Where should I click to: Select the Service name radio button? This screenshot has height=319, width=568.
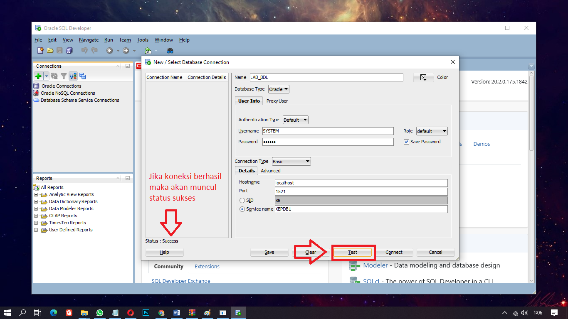click(242, 209)
